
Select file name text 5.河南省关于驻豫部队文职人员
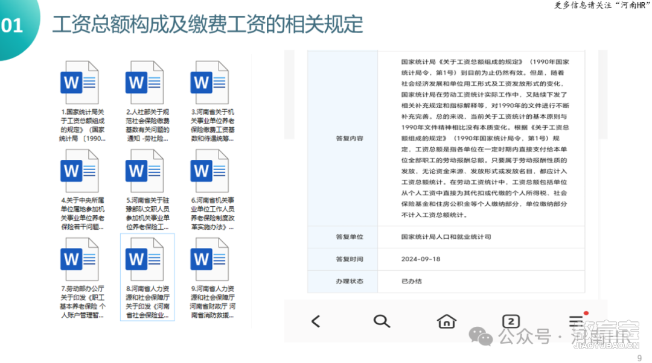(148, 213)
